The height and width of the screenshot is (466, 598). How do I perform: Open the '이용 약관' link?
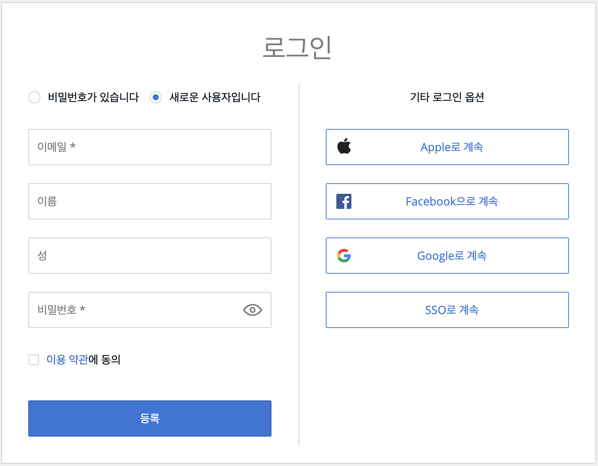pos(67,360)
